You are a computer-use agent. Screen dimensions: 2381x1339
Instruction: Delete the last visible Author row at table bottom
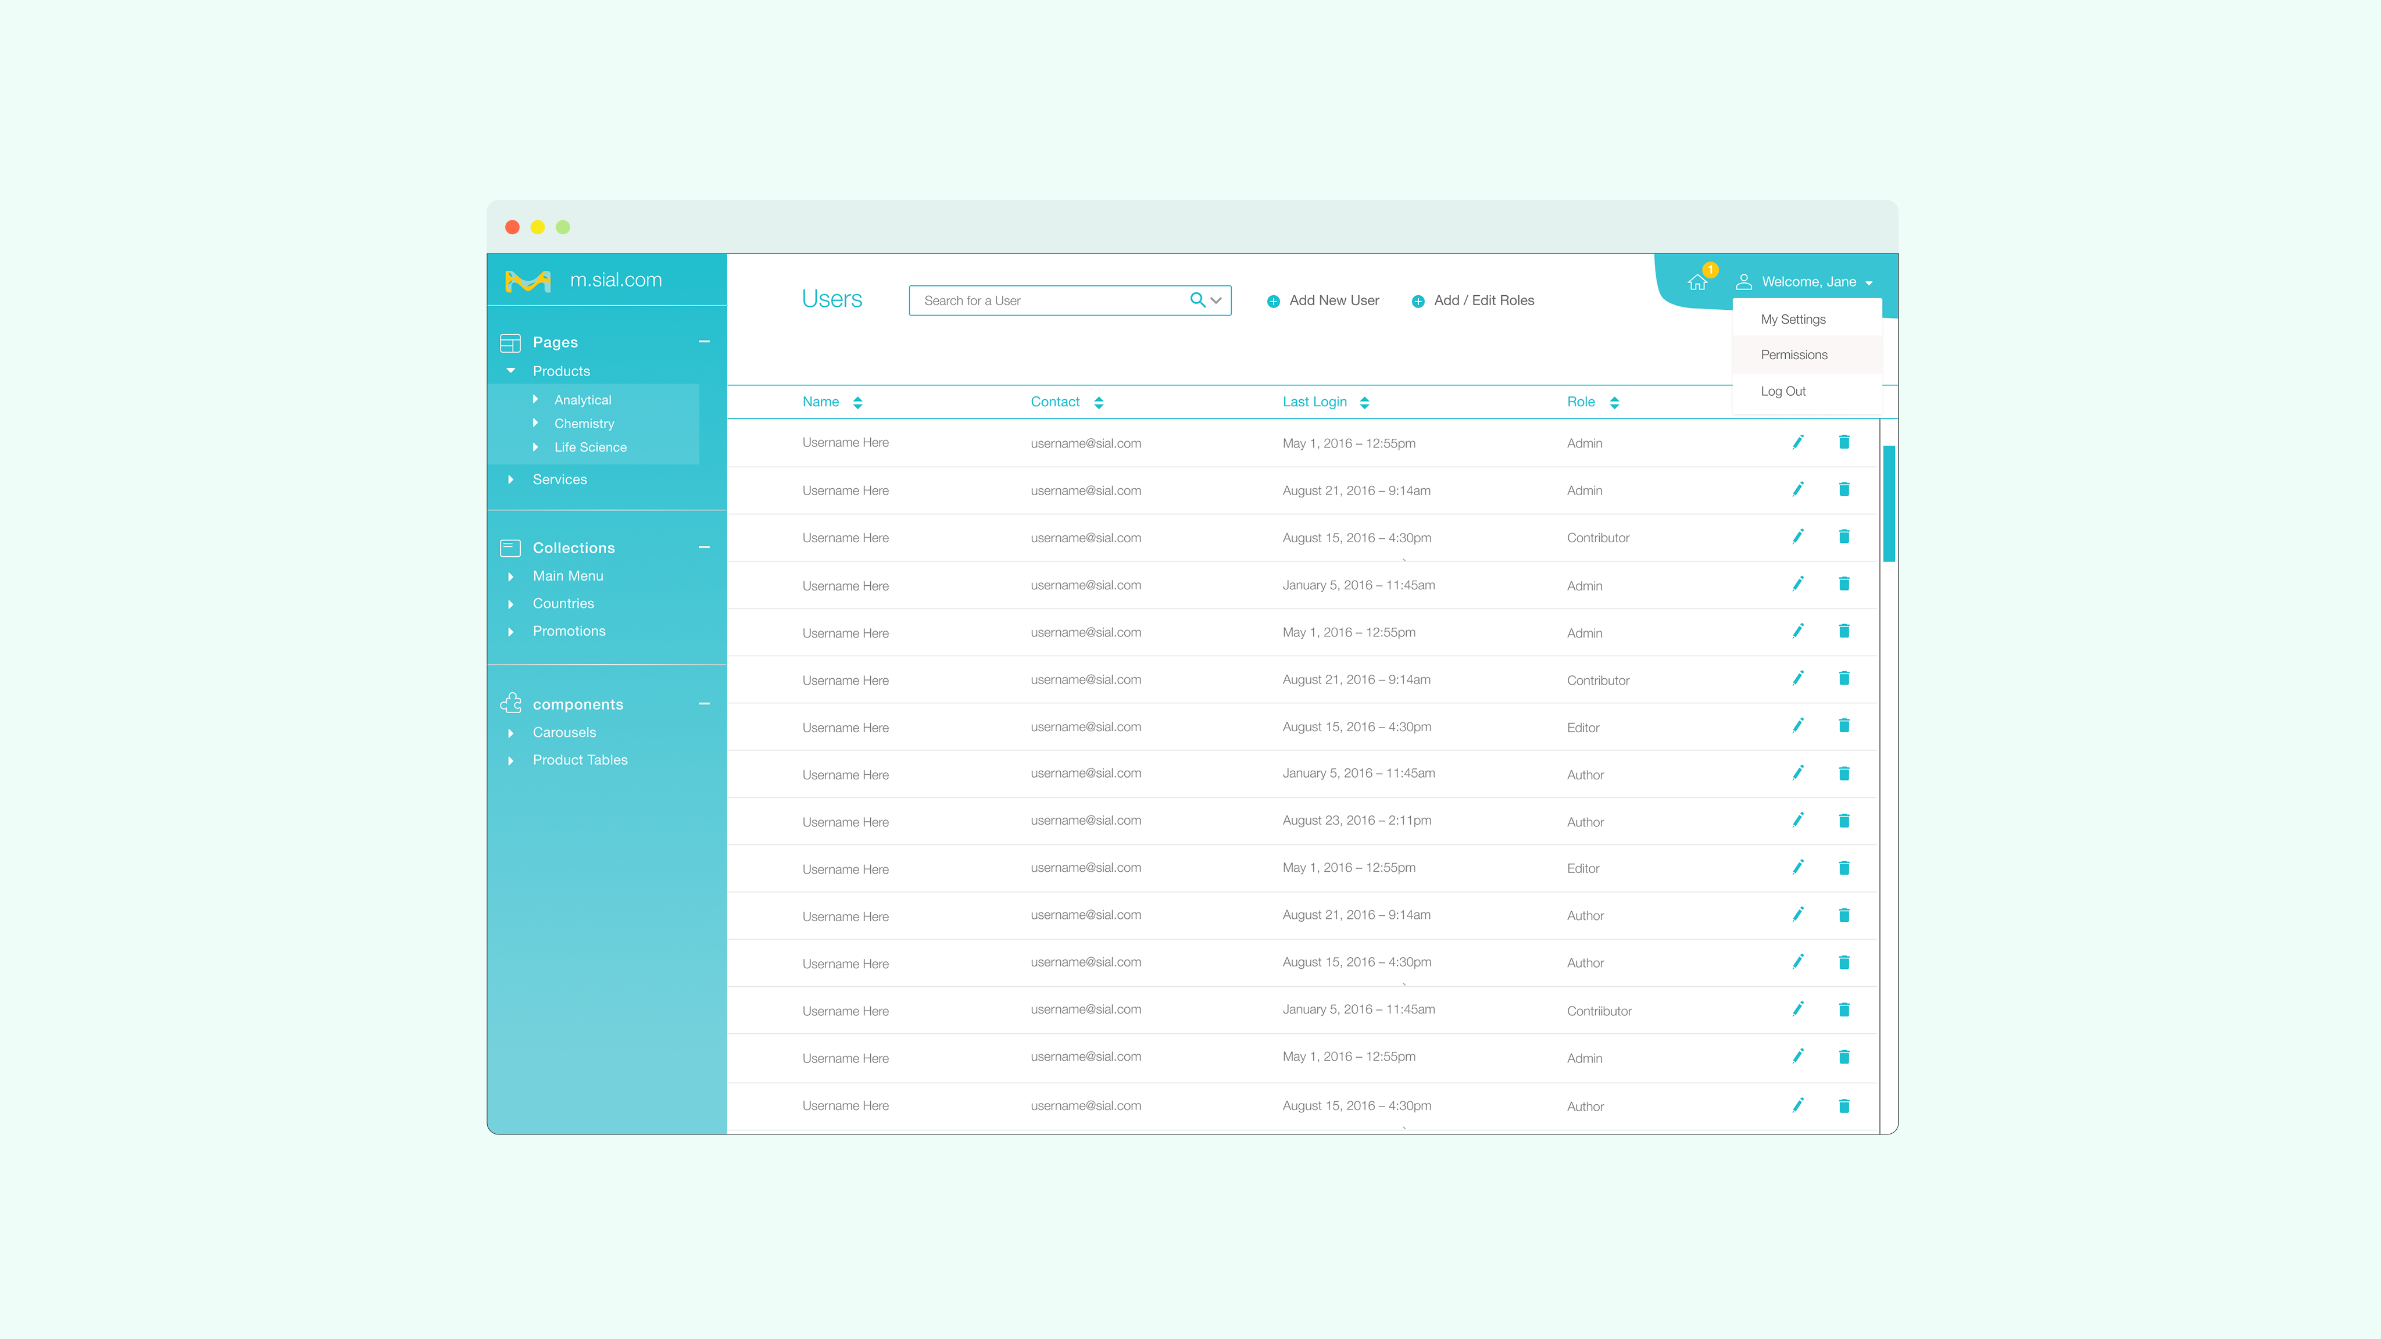click(x=1844, y=1105)
